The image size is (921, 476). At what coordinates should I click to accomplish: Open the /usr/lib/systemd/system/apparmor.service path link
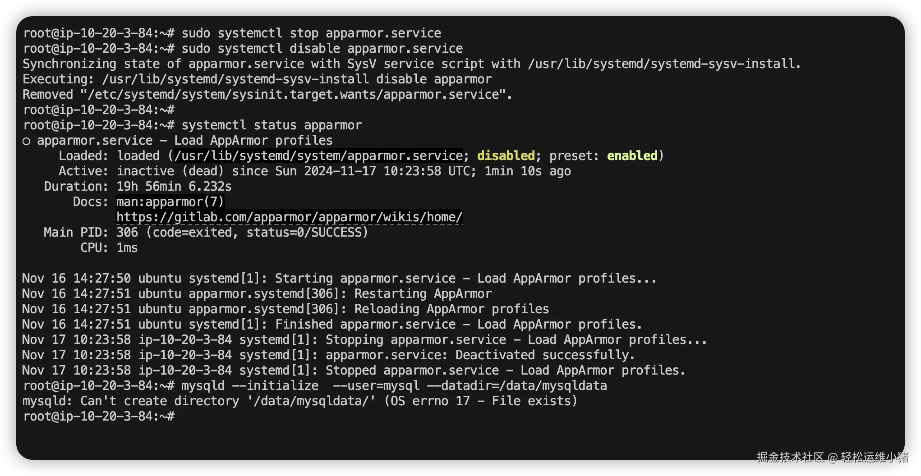coord(318,156)
